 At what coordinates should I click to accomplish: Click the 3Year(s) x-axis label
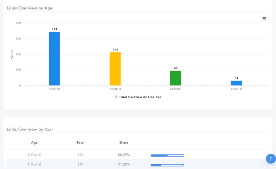237,89
